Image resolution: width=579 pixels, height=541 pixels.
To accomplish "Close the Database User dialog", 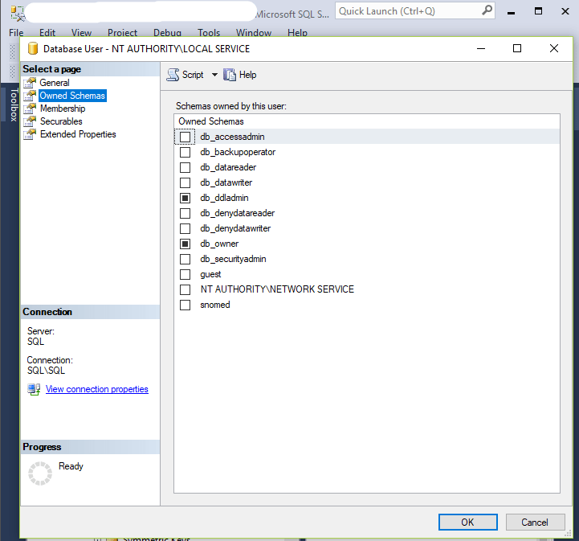I will [554, 48].
